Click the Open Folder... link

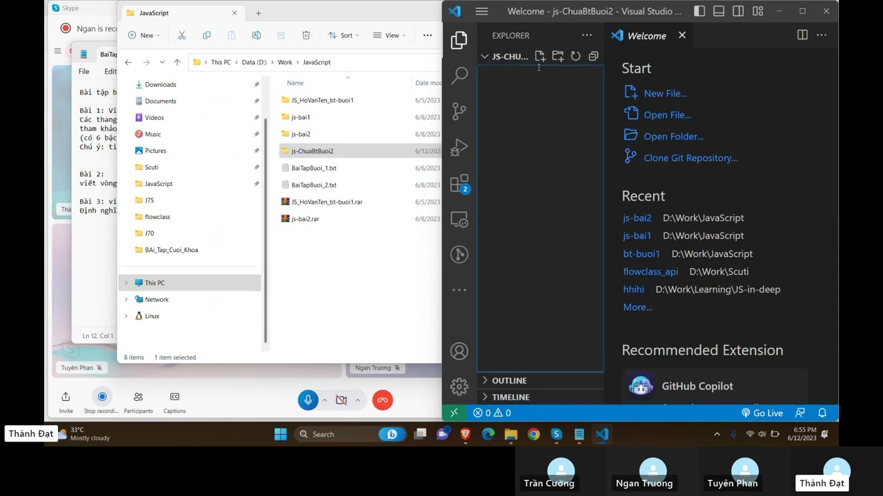[673, 136]
